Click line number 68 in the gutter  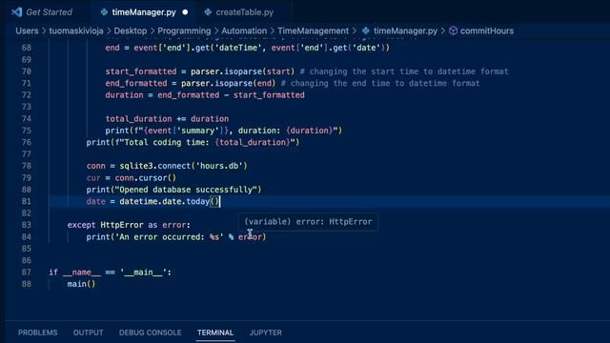point(26,48)
